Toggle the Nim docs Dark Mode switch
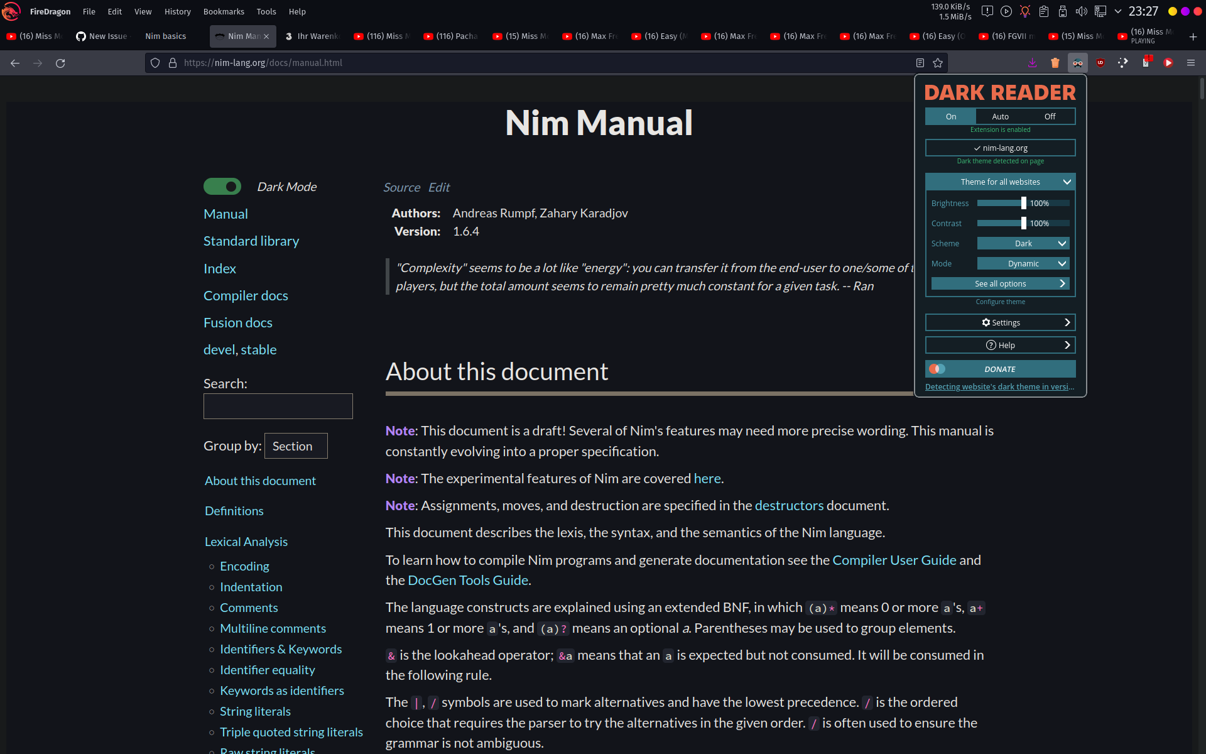The height and width of the screenshot is (754, 1206). point(222,187)
